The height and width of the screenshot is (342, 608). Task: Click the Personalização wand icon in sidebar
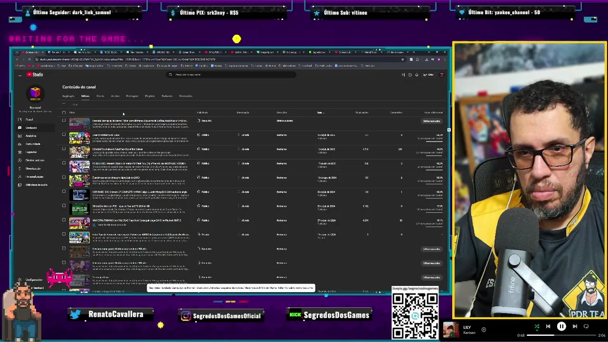[19, 177]
